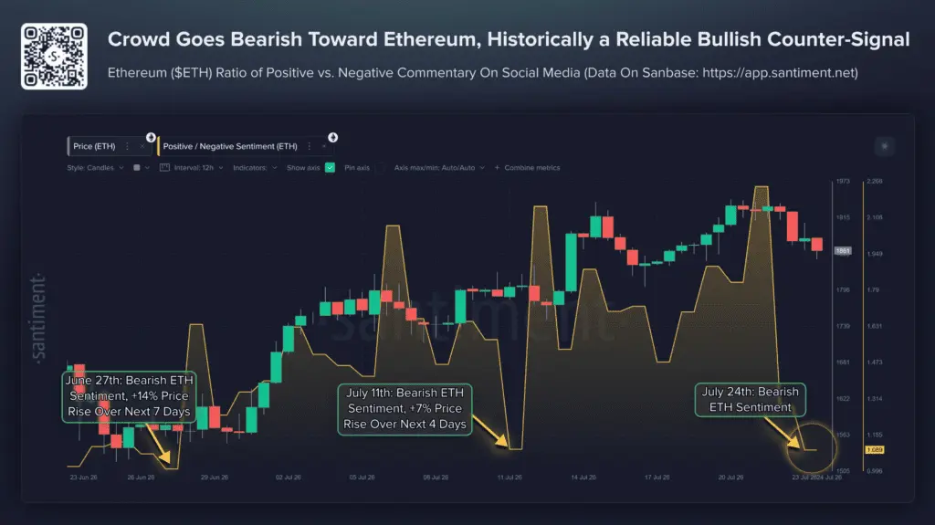Screen dimensions: 935x525
Task: Click the Santiment QR code
Action: [x=54, y=56]
